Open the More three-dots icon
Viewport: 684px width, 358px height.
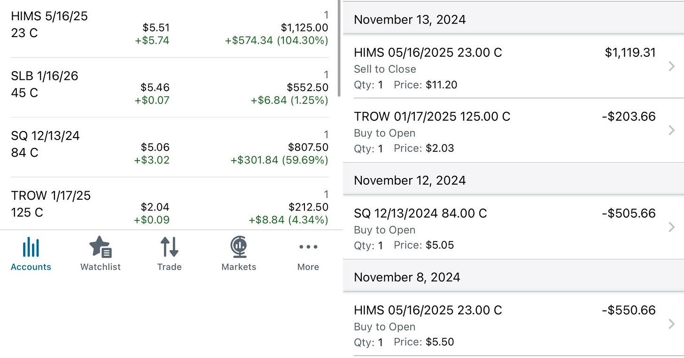tap(308, 247)
